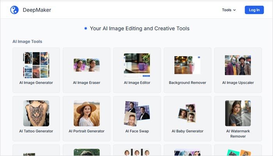Viewport: 273px width, 156px height.
Task: Open the AI Tattoo Generator thumbnail
Action: tap(36, 113)
